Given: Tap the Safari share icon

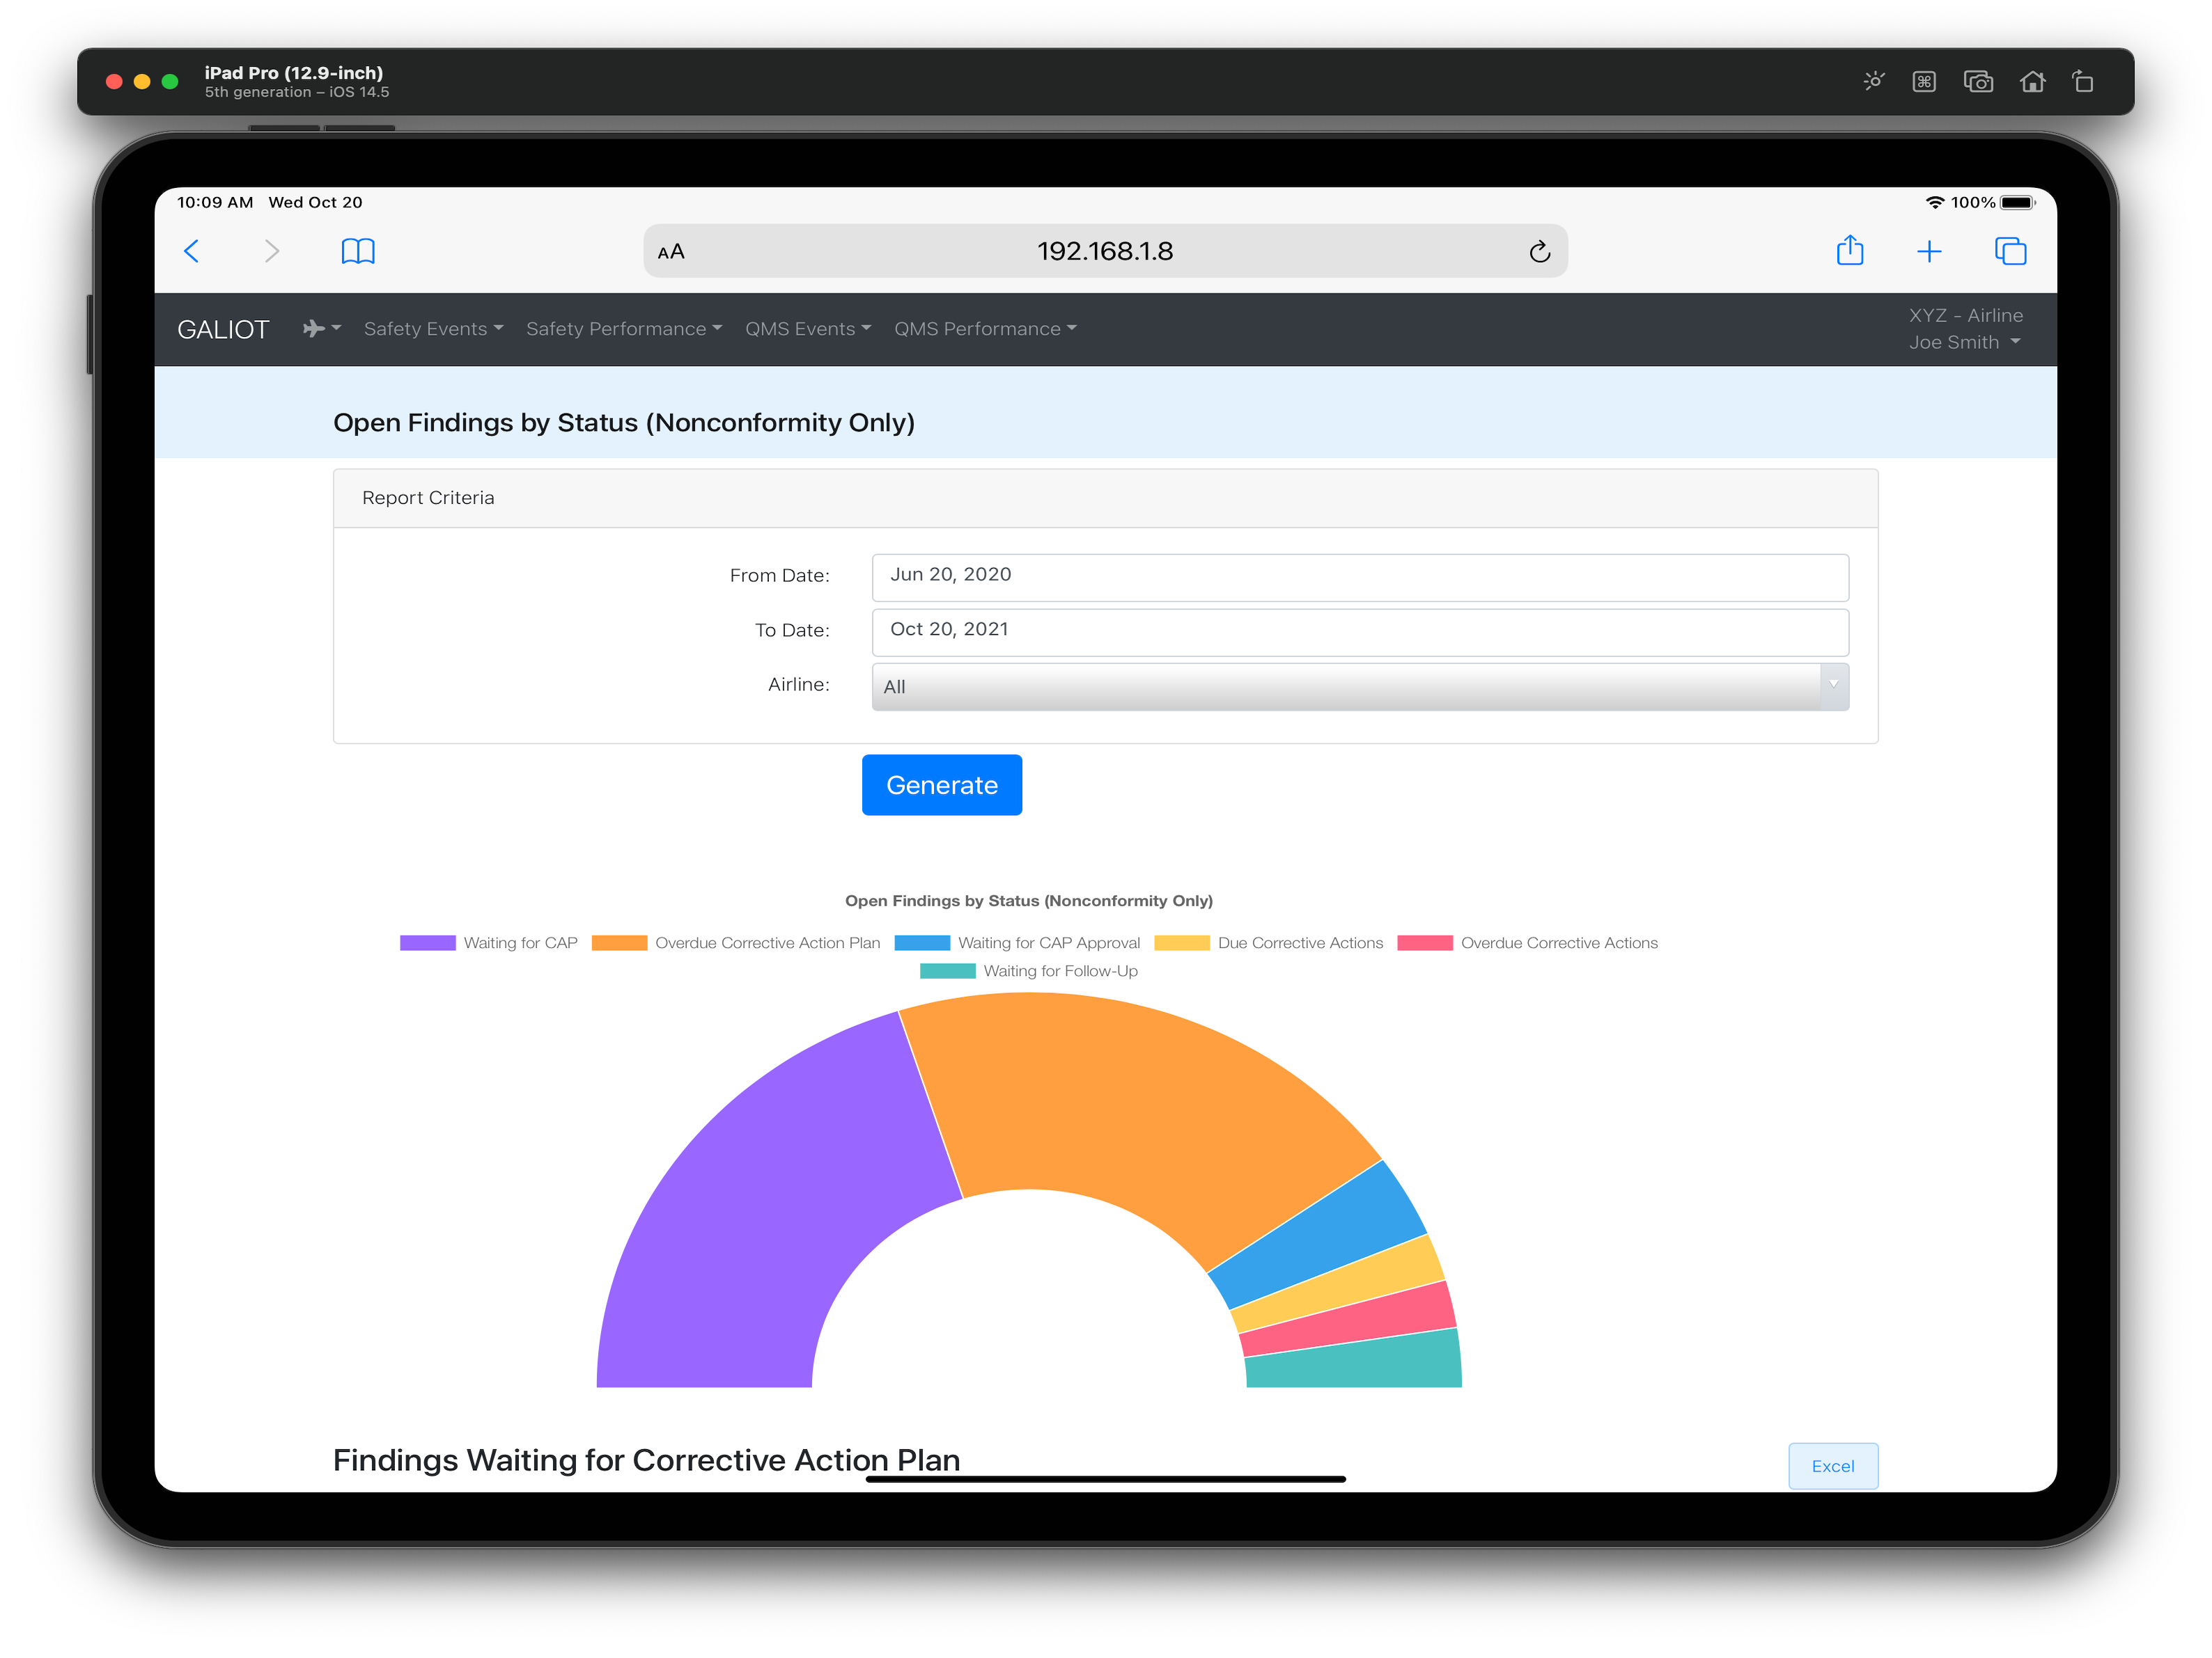Looking at the screenshot, I should [x=1849, y=251].
